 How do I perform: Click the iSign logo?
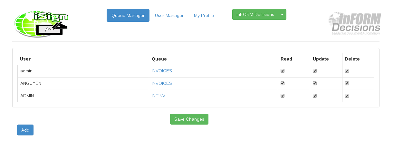(x=41, y=24)
